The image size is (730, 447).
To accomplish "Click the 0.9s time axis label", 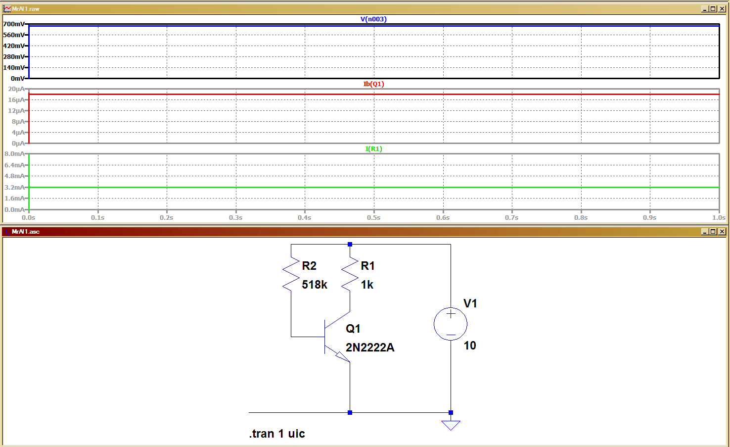I will pos(649,217).
